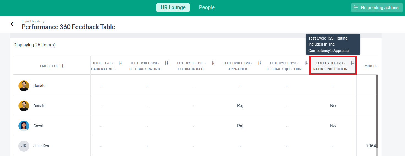Click the checklist icon beside No pending actions
405x156 pixels.
[x=356, y=8]
